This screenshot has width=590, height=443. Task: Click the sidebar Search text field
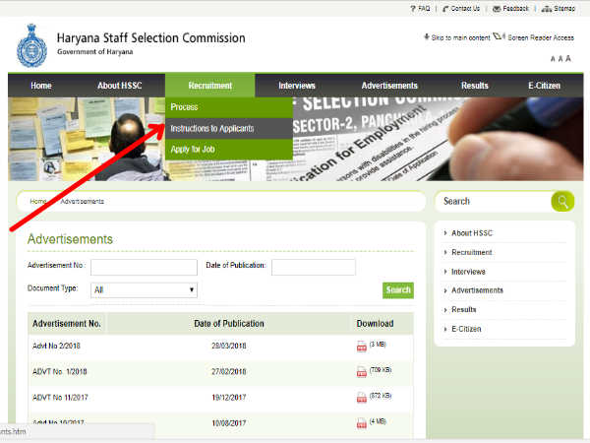click(494, 202)
